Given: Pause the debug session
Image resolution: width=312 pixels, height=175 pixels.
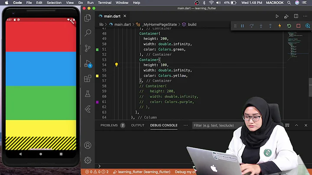Looking at the screenshot, I should point(242,26).
